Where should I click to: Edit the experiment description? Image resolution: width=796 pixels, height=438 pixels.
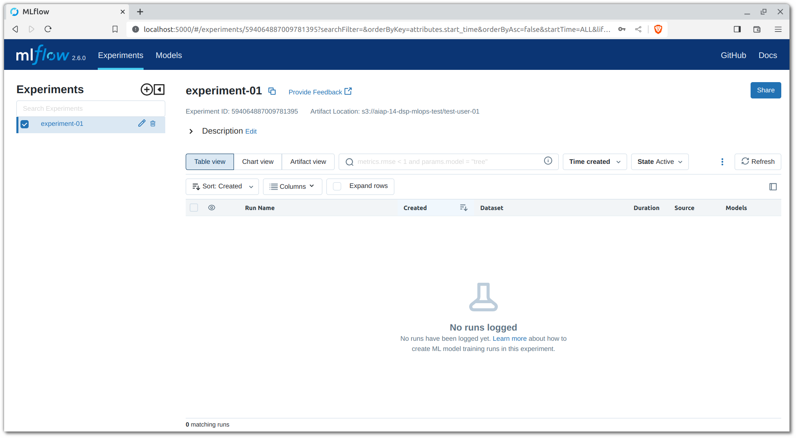(251, 132)
